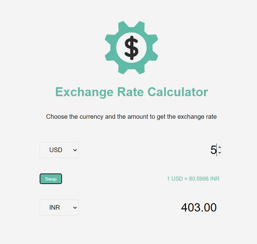
Task: Click the converted amount 403.00
Action: 199,207
